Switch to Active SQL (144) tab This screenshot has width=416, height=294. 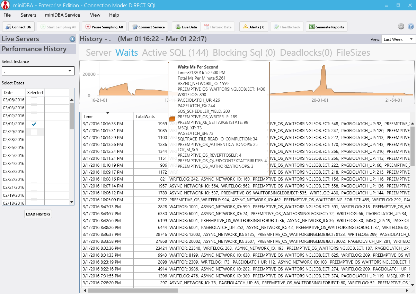pos(175,53)
